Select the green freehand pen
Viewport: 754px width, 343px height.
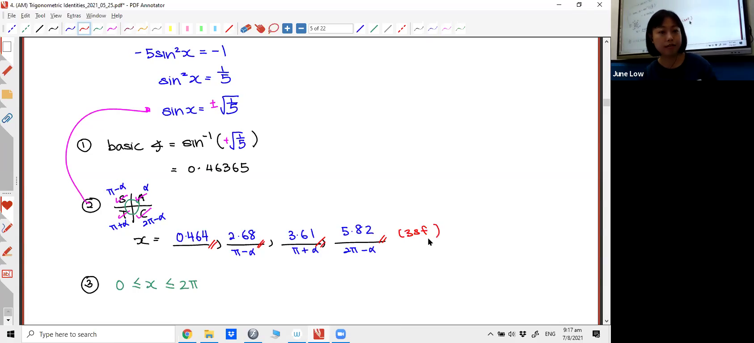pyautogui.click(x=98, y=29)
